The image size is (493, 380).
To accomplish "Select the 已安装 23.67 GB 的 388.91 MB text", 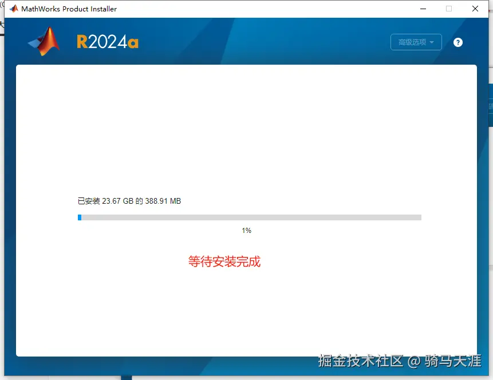I will (x=129, y=201).
